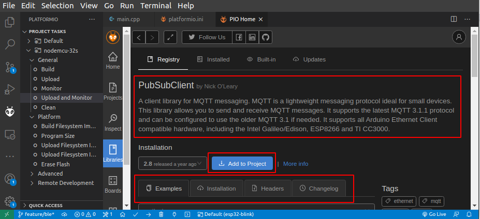Open PlatformIO alien icon in activity bar

pyautogui.click(x=10, y=112)
